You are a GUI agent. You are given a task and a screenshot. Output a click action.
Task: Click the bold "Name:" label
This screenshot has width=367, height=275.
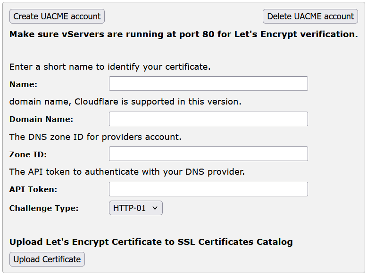tap(23, 84)
